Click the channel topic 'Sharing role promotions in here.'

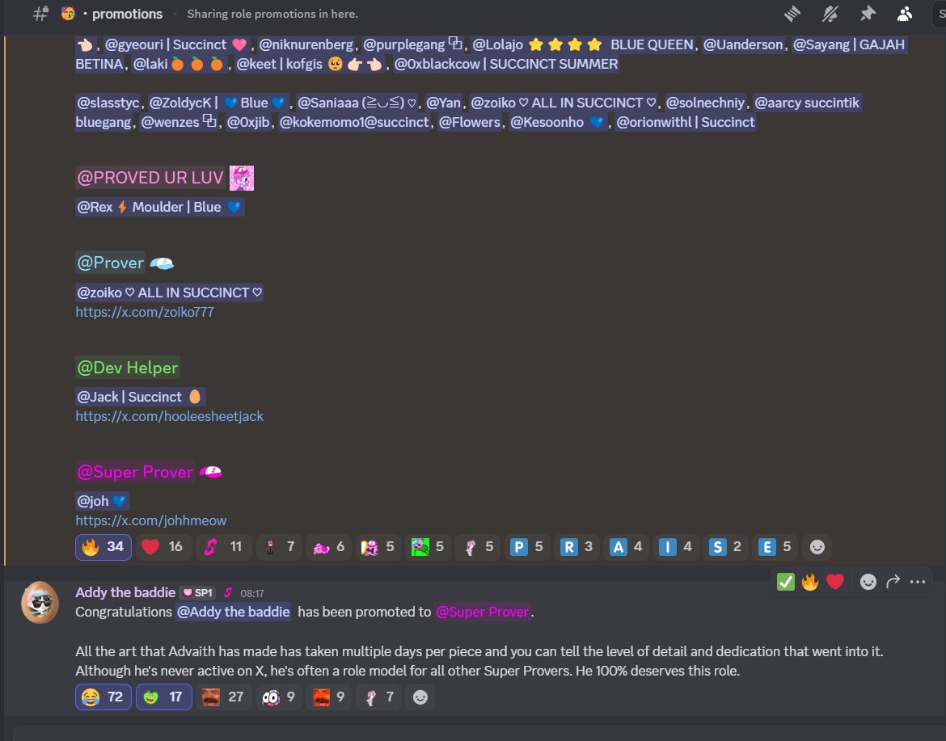click(x=272, y=14)
